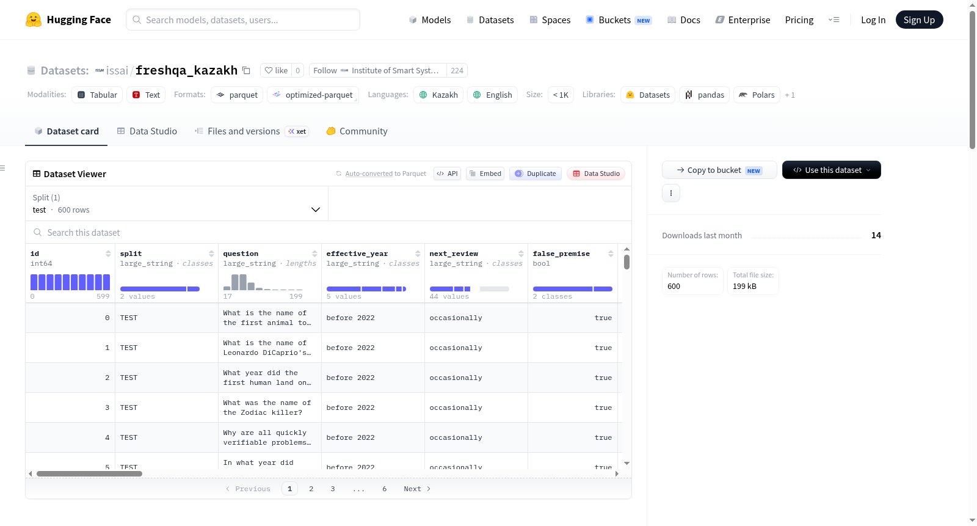Select the Datasets library tag
Viewport: 977px width, 526px height.
coord(648,95)
